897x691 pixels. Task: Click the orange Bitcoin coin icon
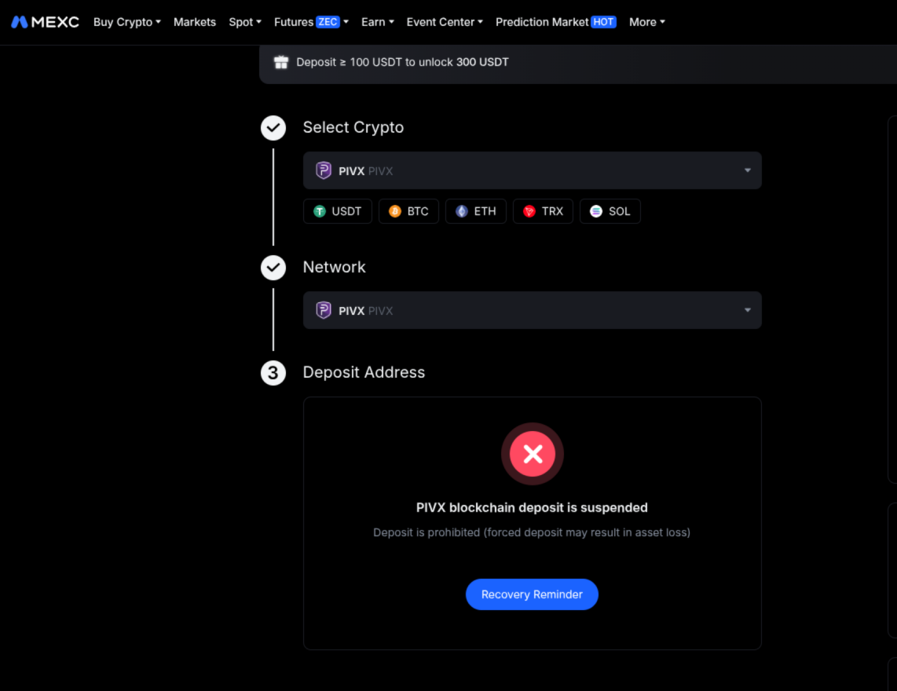pos(395,211)
